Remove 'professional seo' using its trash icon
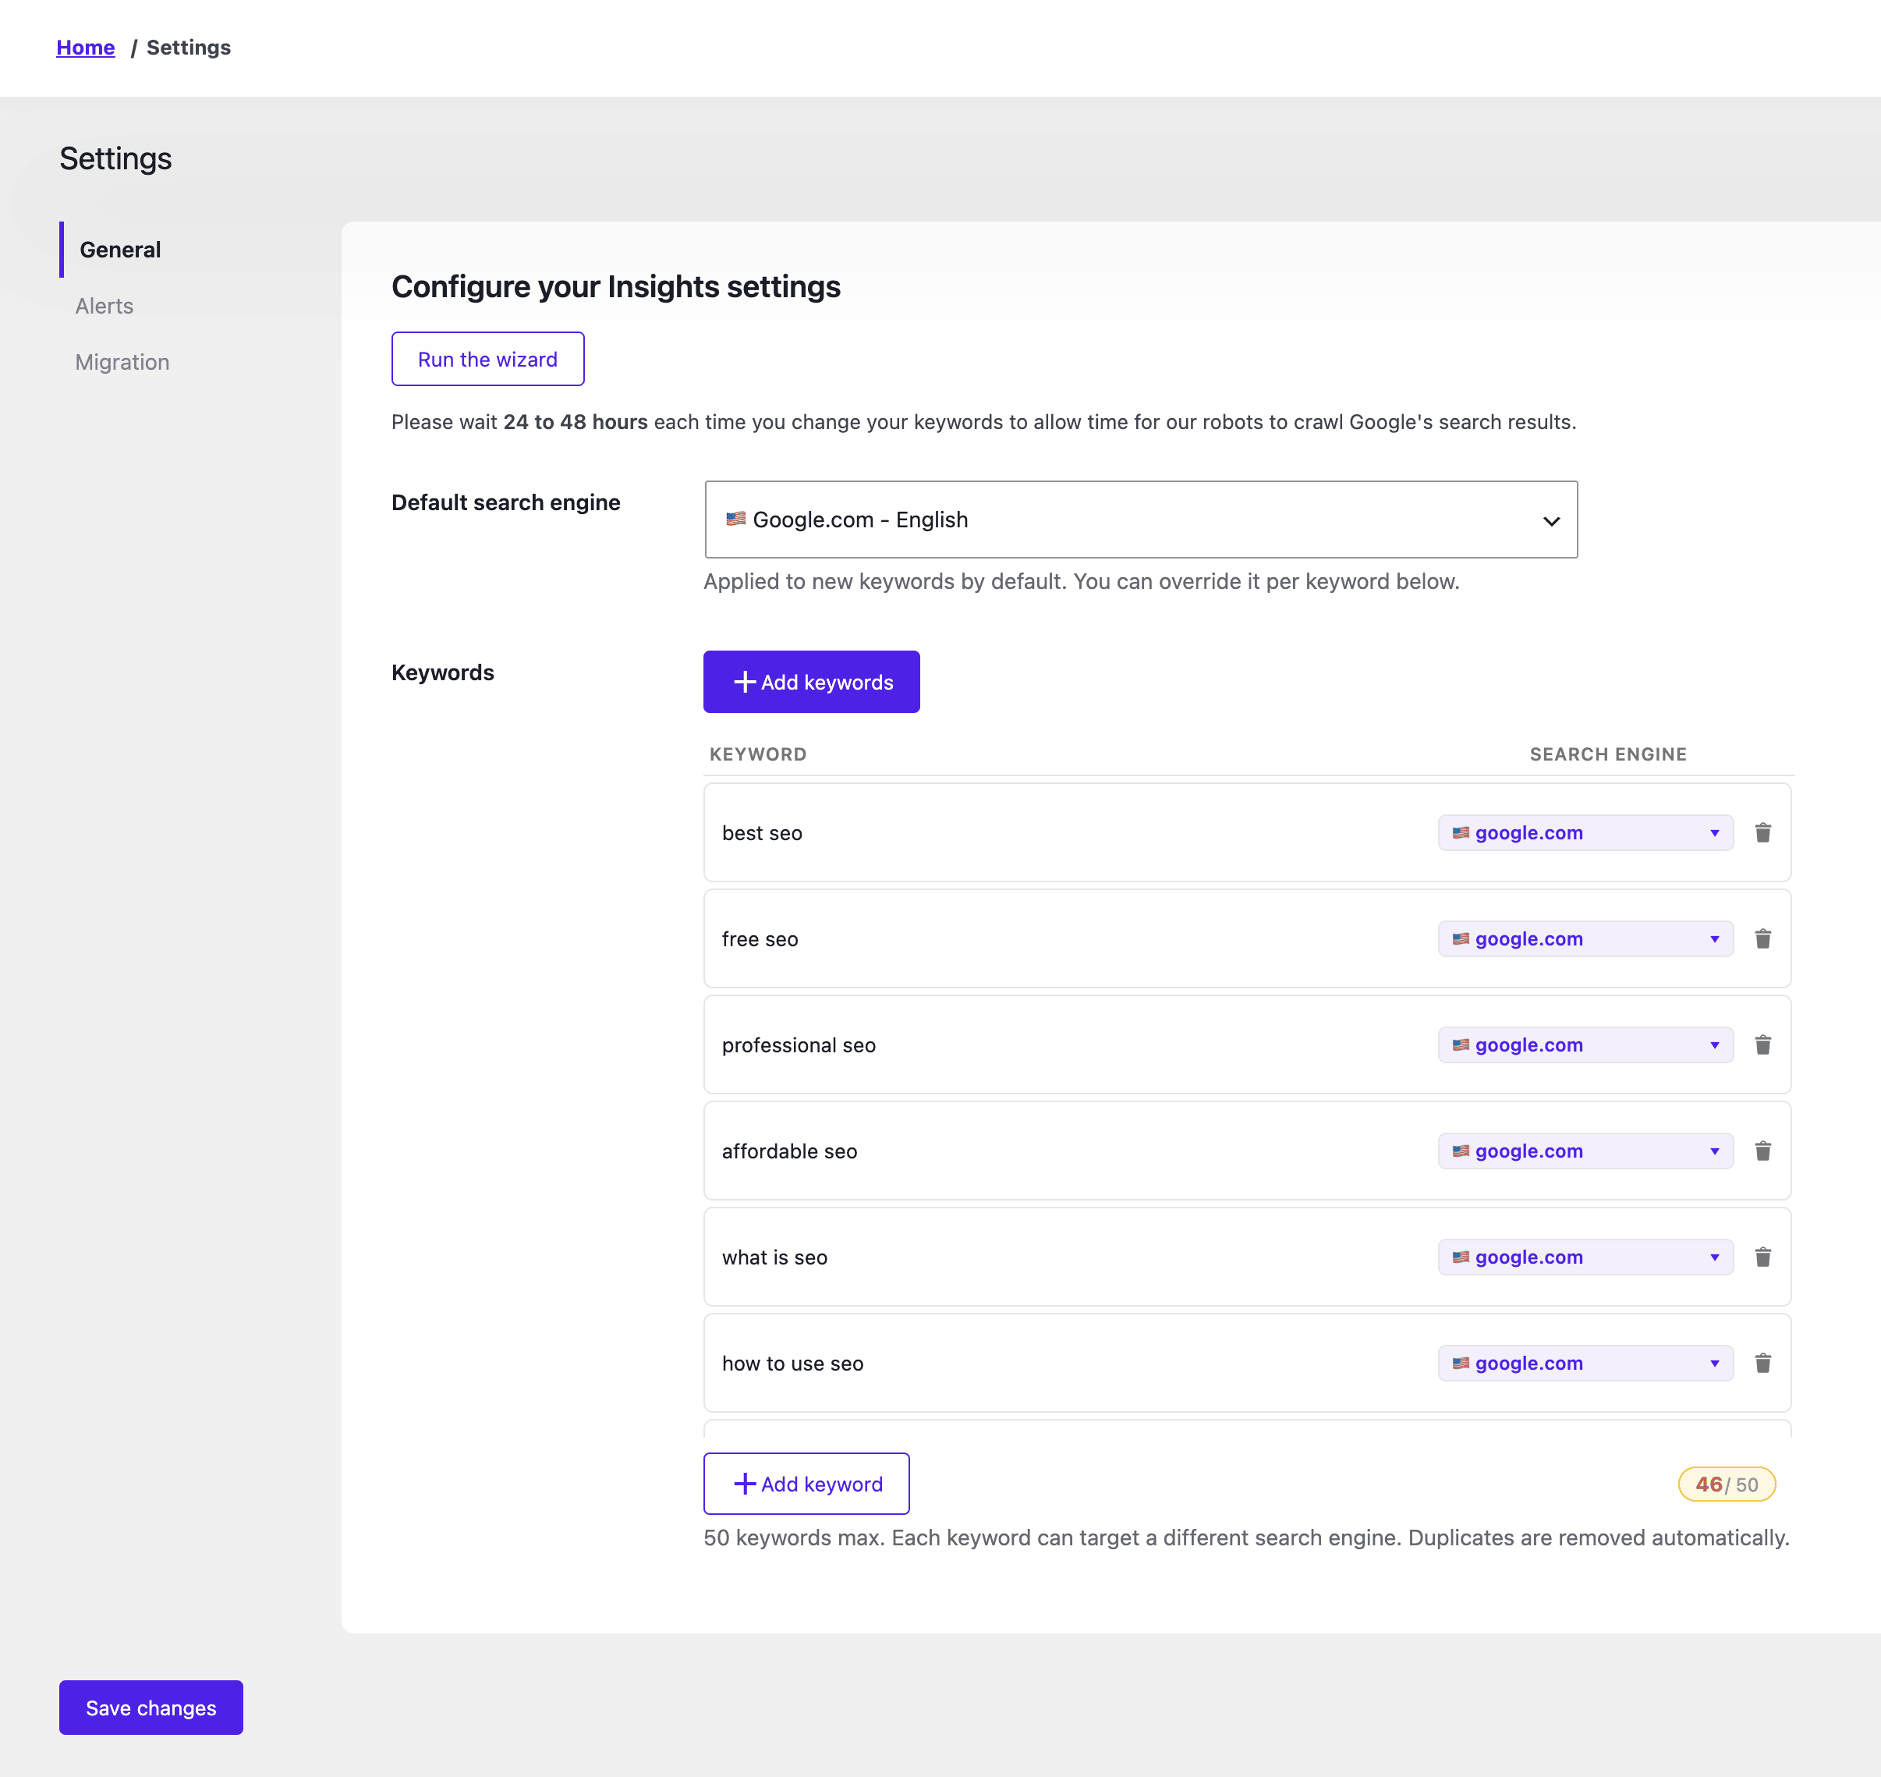 pyautogui.click(x=1762, y=1045)
